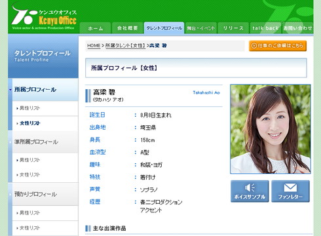Open the お問い合わせ tab

pyautogui.click(x=297, y=28)
